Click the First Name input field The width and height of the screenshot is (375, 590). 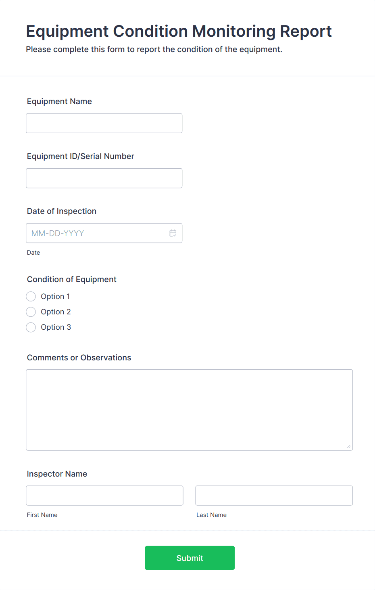coord(104,495)
